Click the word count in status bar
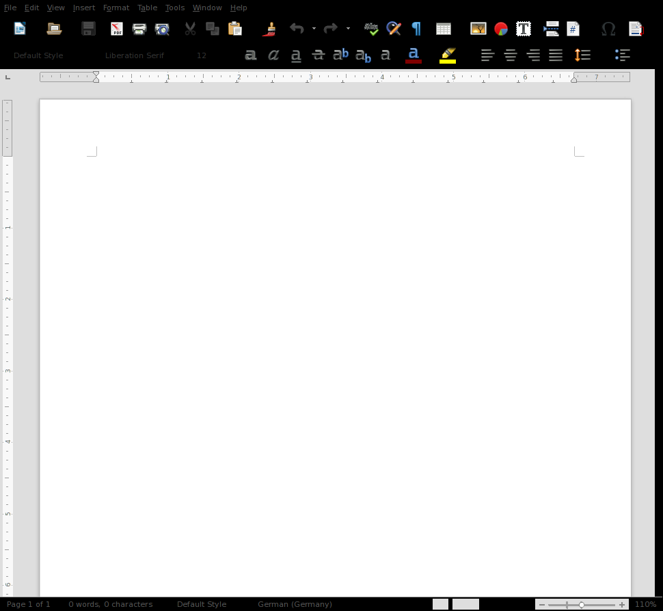Image resolution: width=663 pixels, height=611 pixels. point(110,604)
